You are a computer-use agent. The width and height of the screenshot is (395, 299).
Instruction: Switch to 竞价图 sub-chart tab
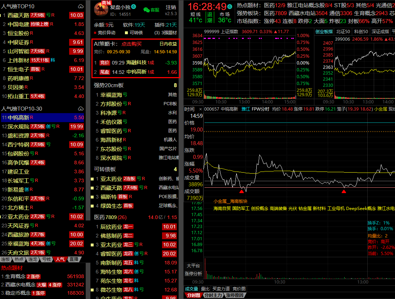point(239,289)
